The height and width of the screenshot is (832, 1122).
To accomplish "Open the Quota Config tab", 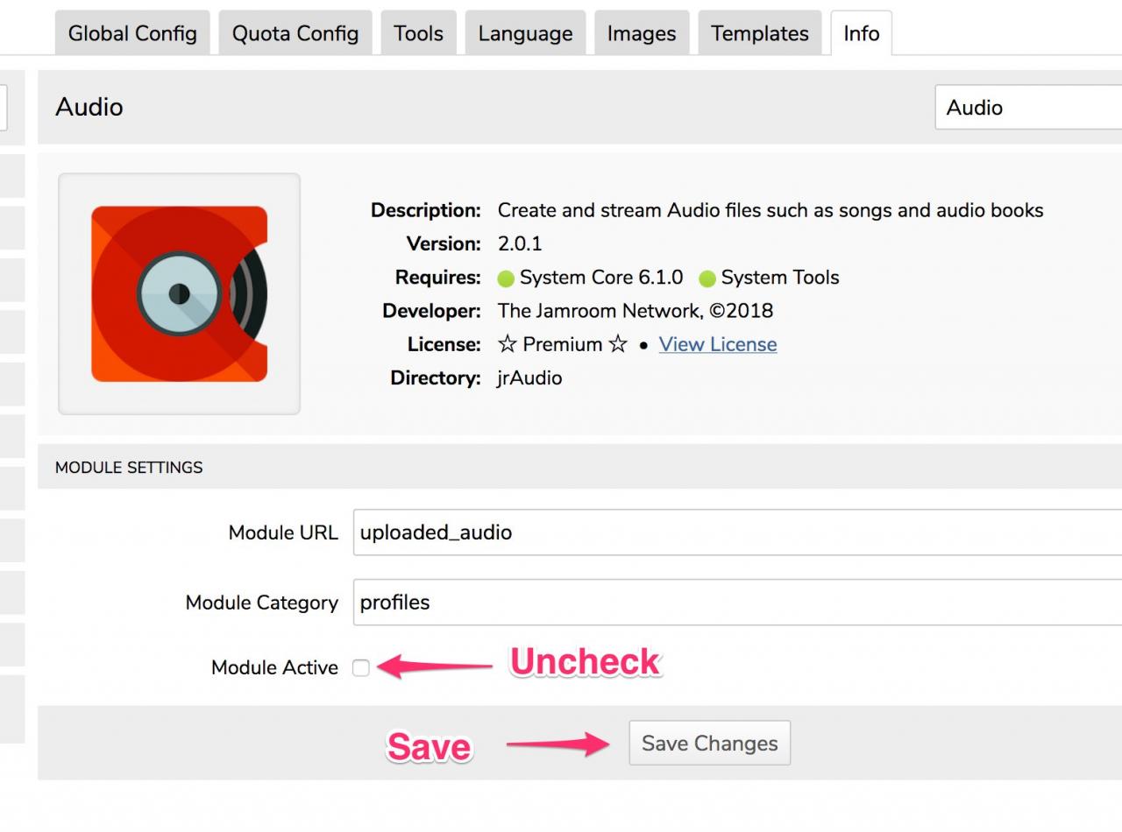I will (295, 33).
